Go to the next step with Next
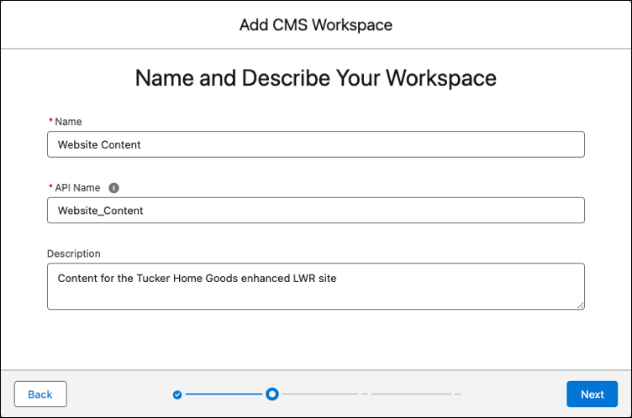Screen dimensions: 632x418 (x=592, y=394)
